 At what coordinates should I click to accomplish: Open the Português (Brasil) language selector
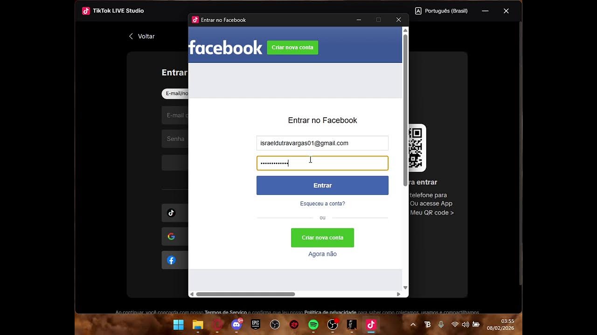coord(441,11)
